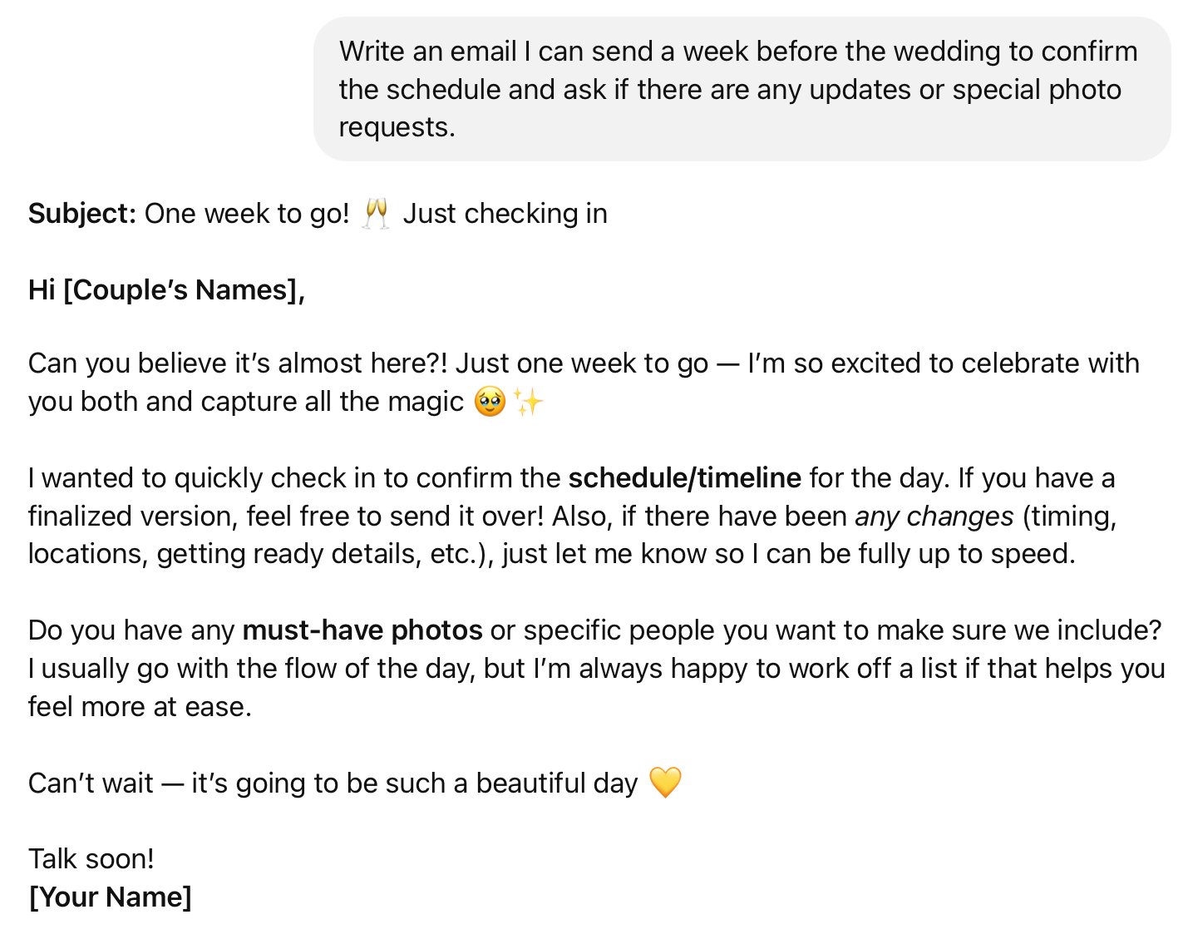The width and height of the screenshot is (1188, 949).
Task: Click the clinking glasses emoji in subject
Action: pyautogui.click(x=376, y=214)
